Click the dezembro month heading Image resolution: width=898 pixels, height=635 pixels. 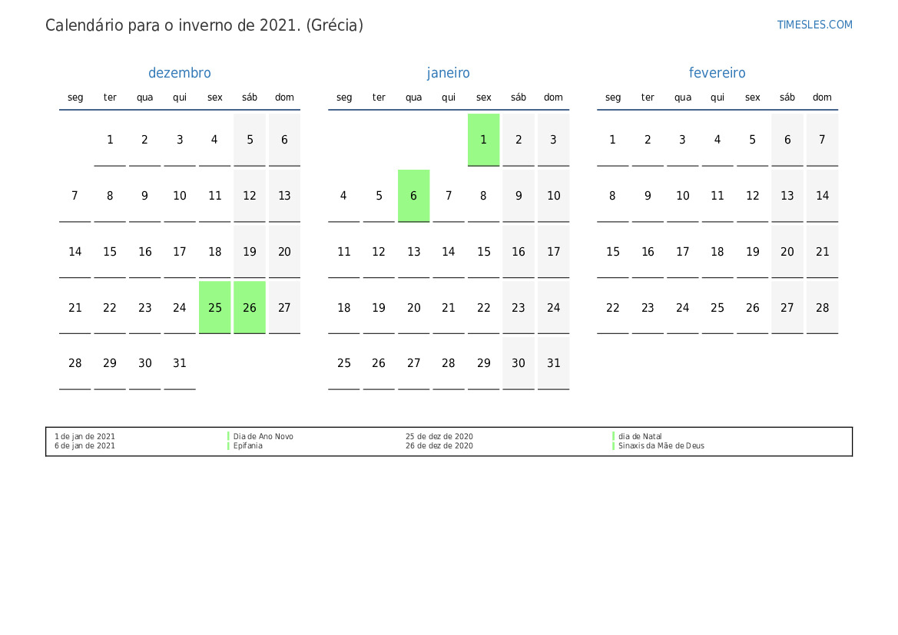[x=179, y=73]
